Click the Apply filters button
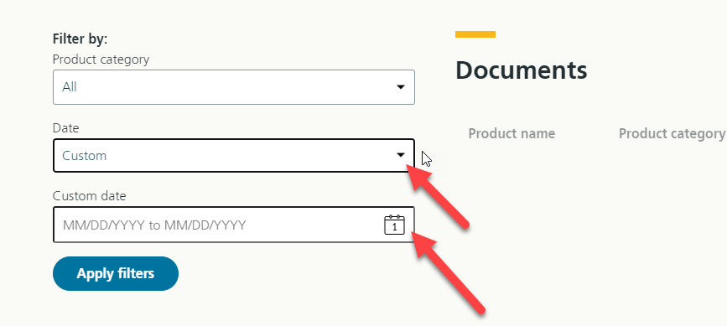Screen dimensions: 727x326 point(116,274)
